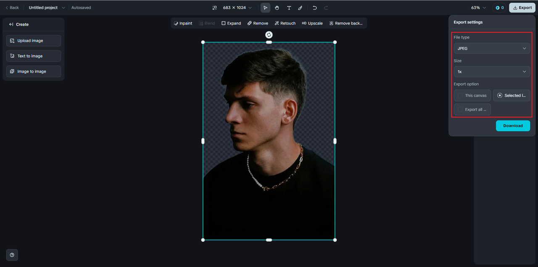Open the credits counter showing 0
Viewport: 538px width, 267px height.
499,8
